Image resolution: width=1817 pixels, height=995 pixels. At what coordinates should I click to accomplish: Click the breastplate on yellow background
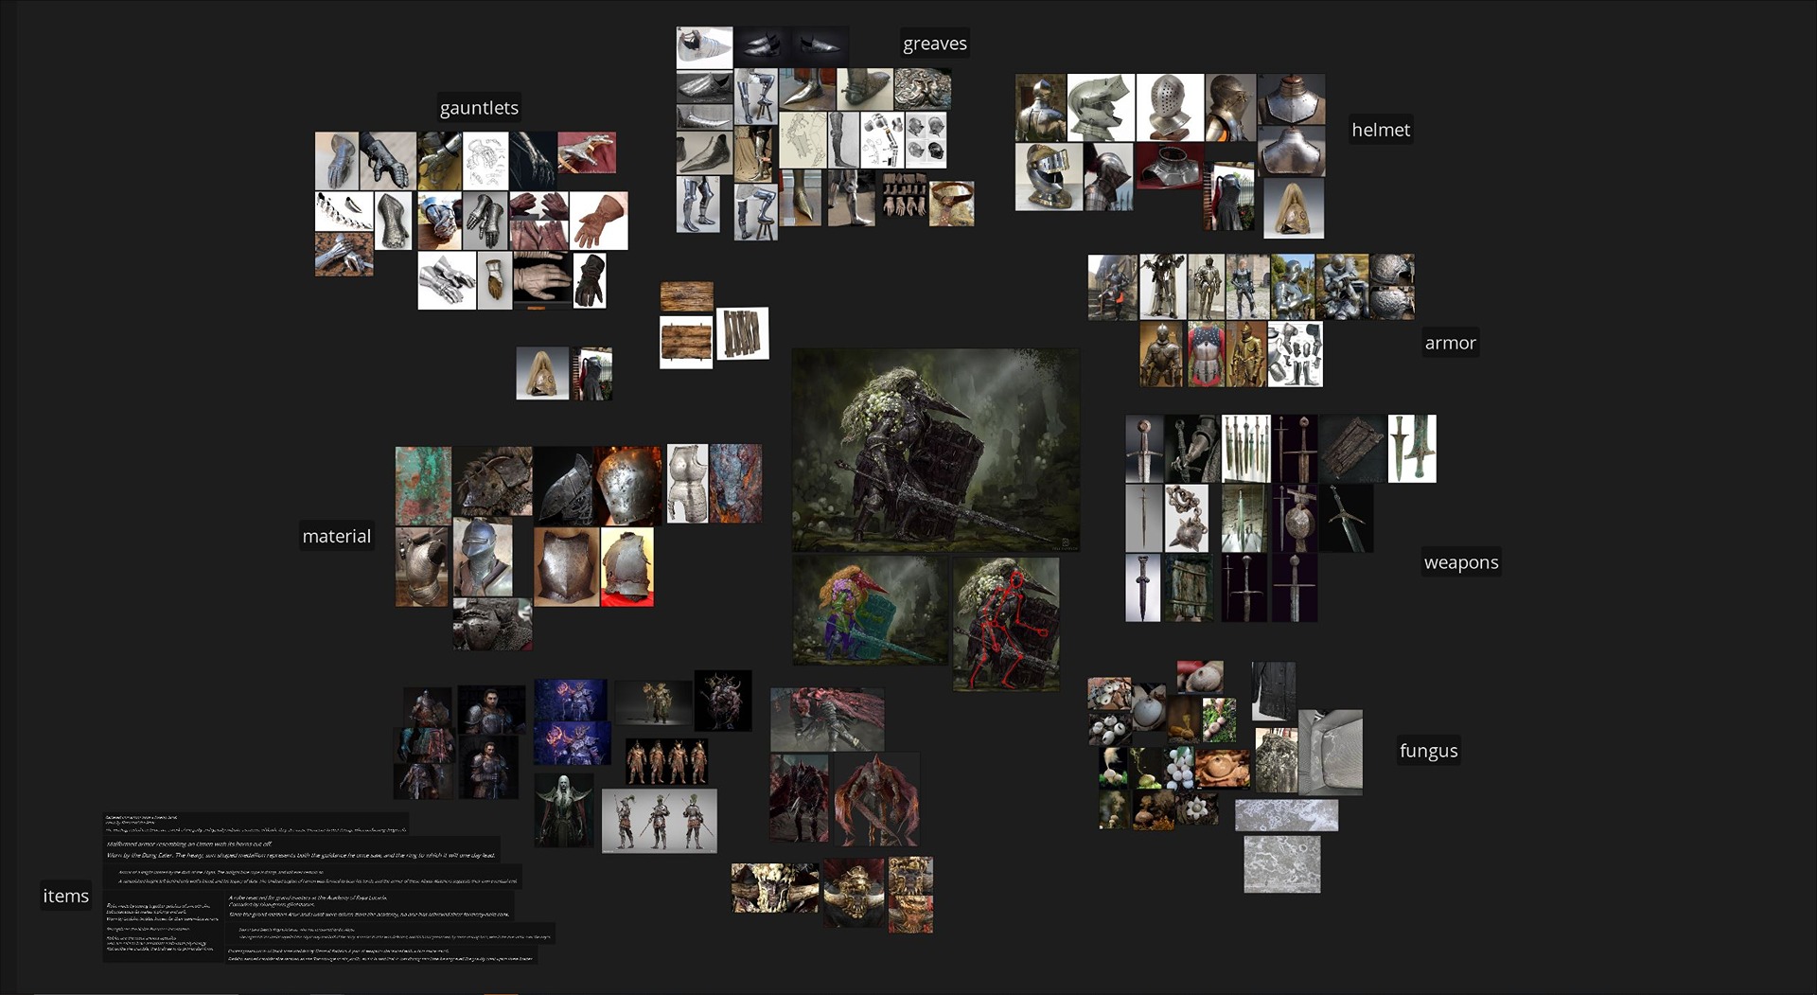pyautogui.click(x=627, y=567)
